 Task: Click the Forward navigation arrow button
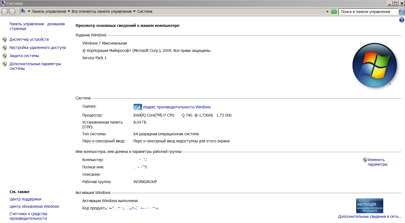click(x=12, y=12)
